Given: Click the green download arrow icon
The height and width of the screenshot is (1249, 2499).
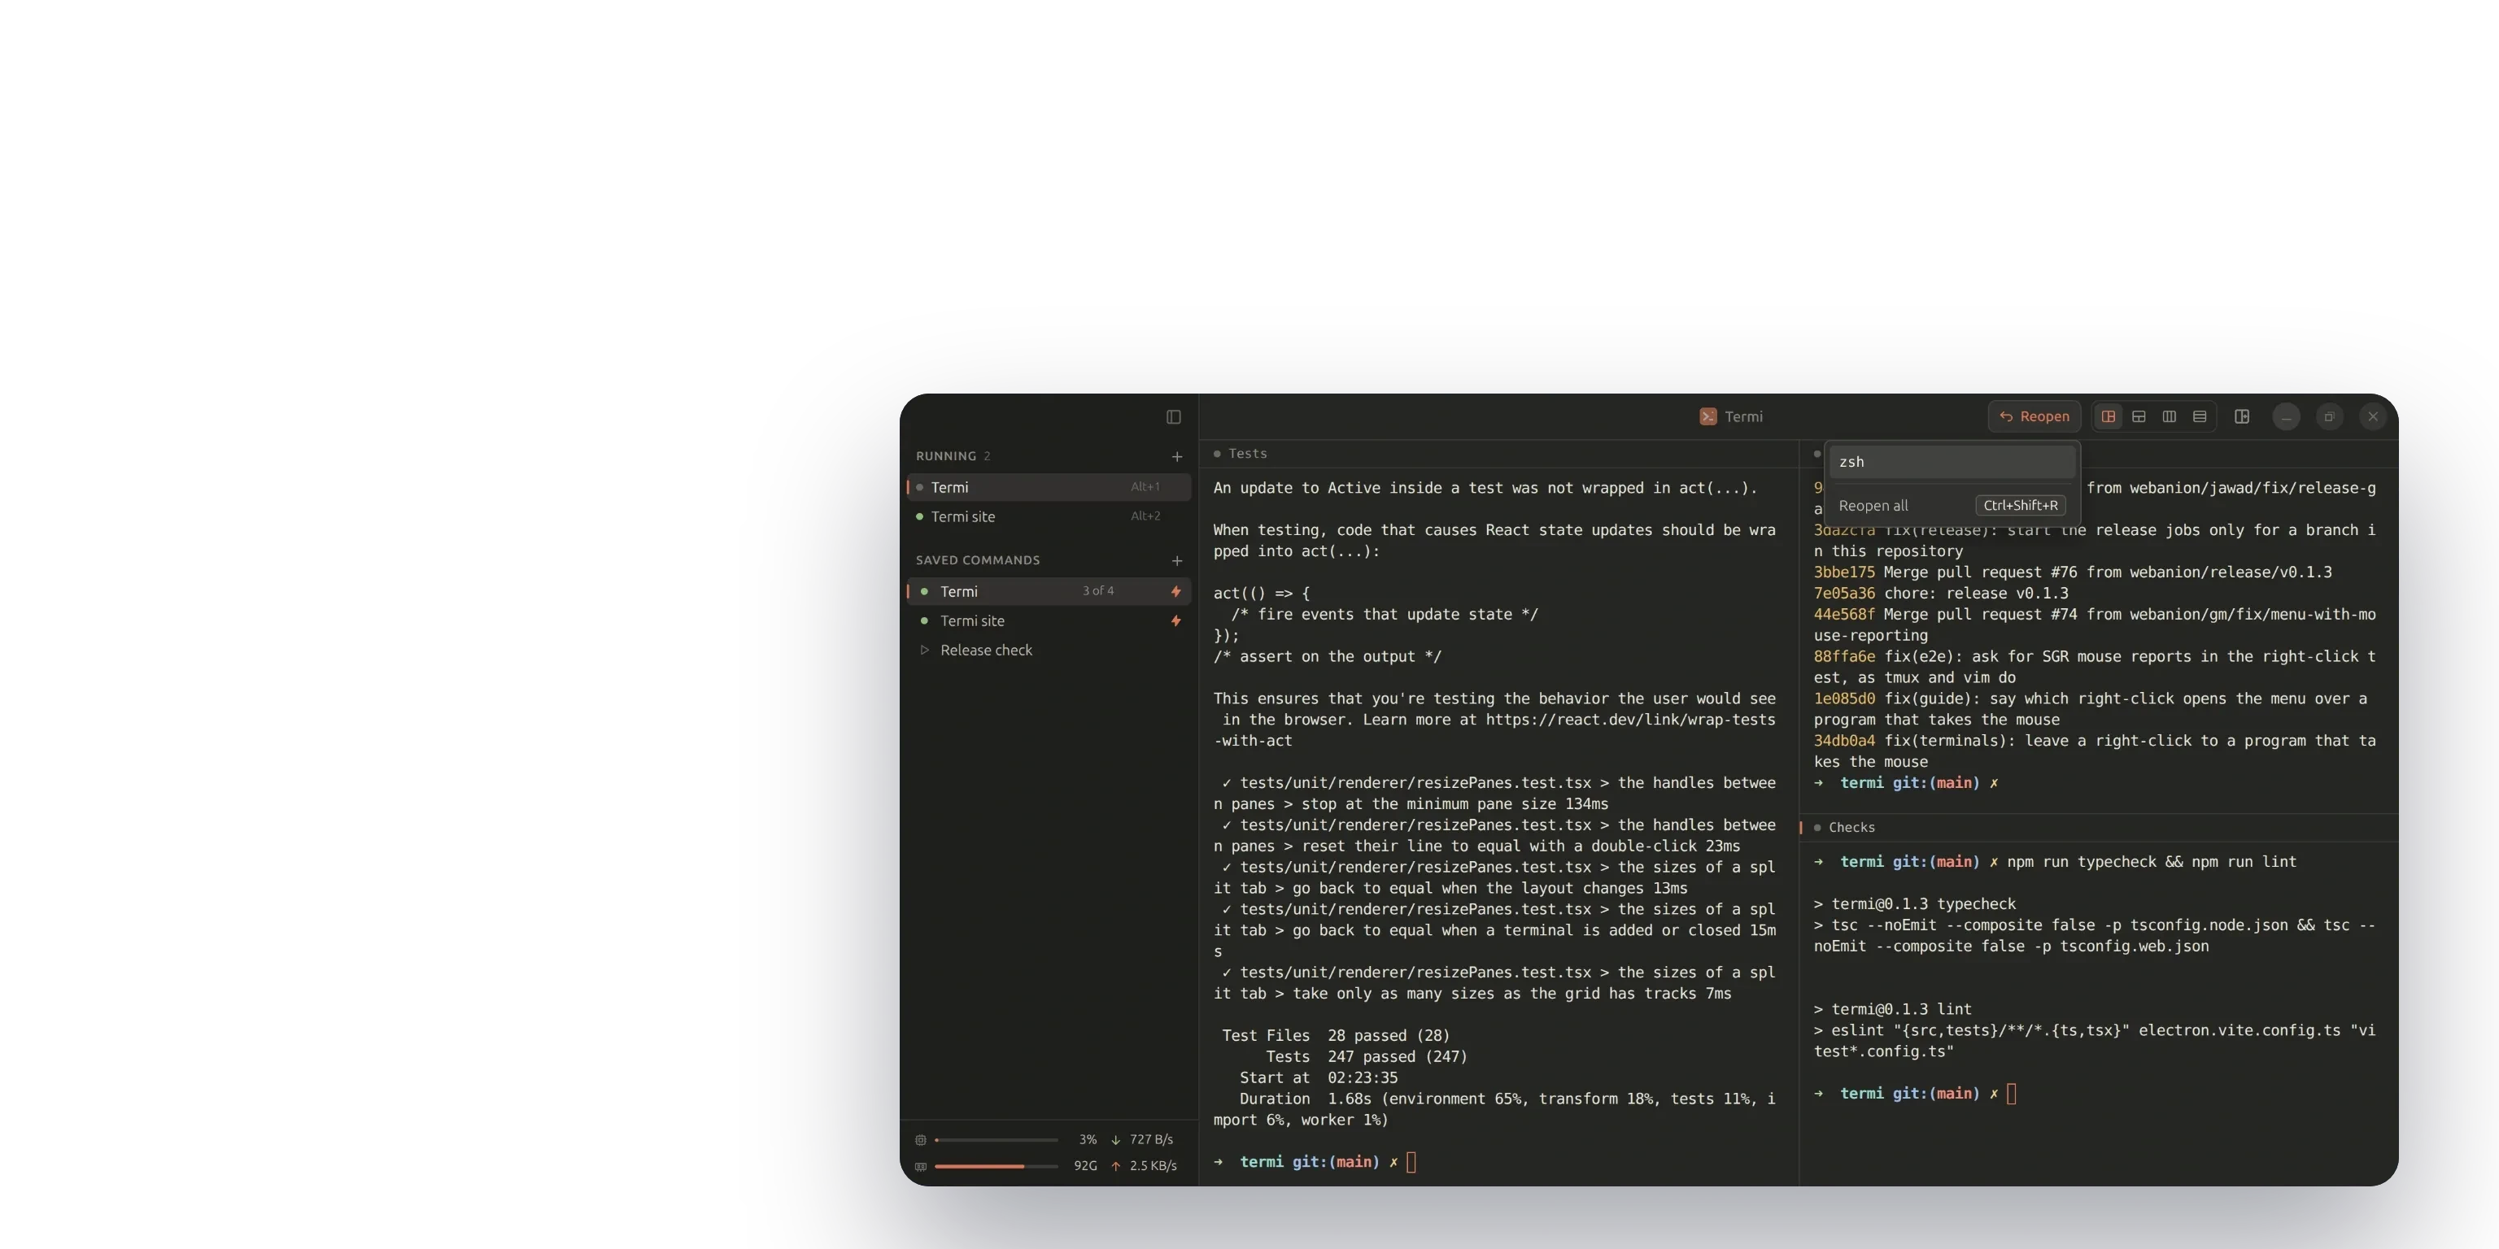Looking at the screenshot, I should [1115, 1140].
